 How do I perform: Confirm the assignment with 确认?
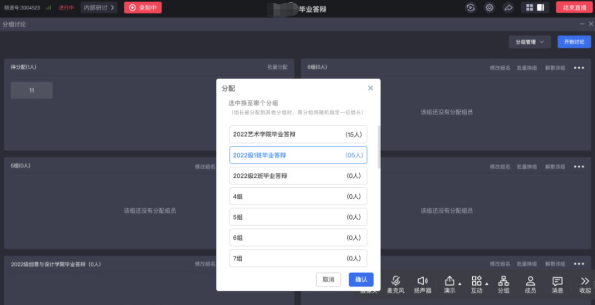361,279
